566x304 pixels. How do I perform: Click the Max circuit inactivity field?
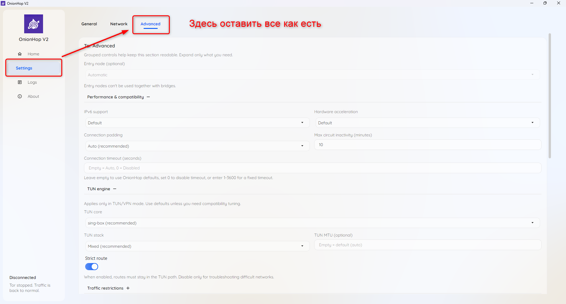(x=428, y=145)
